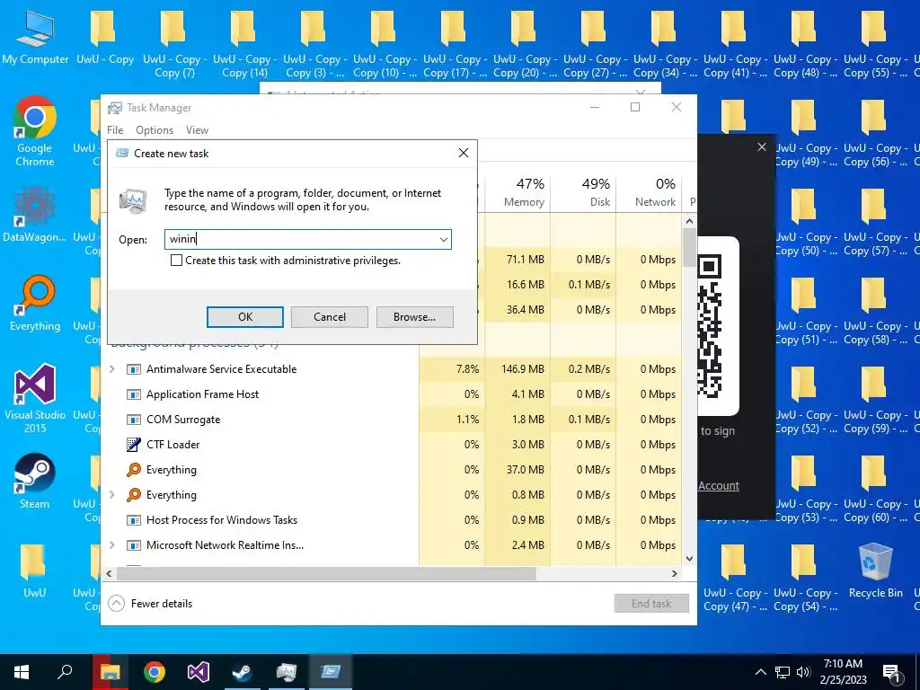Expand Microsoft Network Realtime Inspection row
920x690 pixels.
(112, 545)
